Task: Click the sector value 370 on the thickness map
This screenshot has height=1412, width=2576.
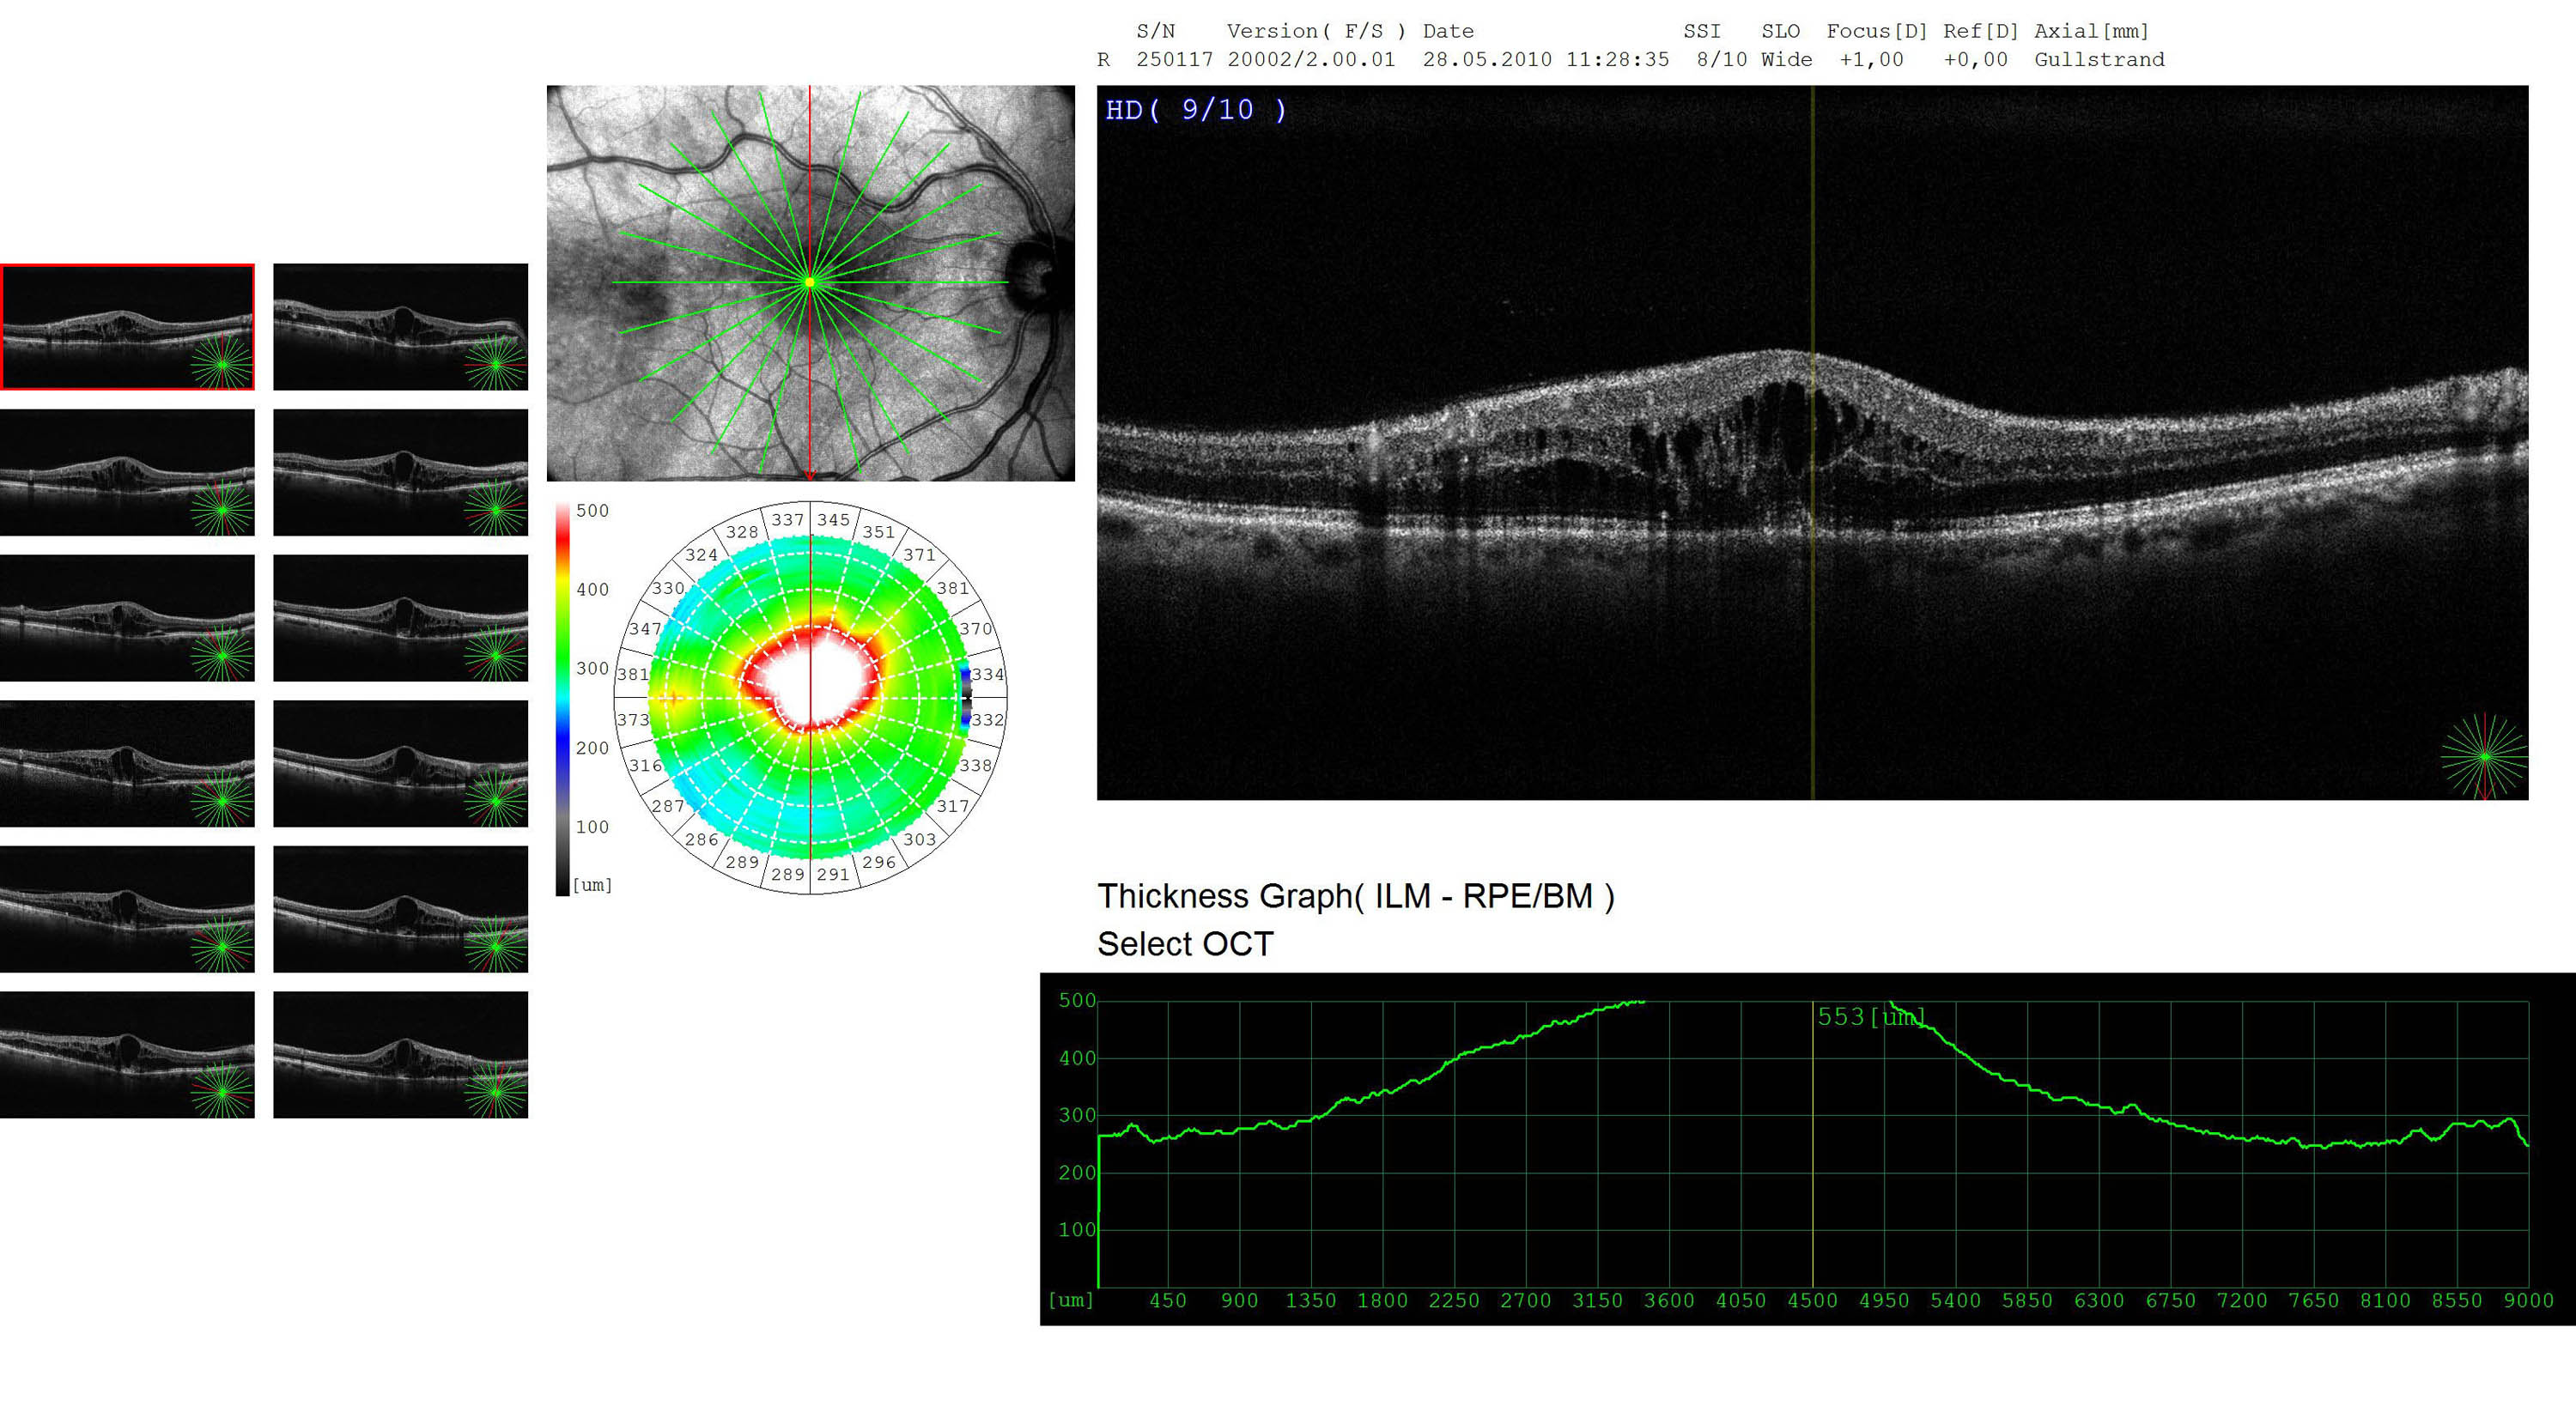Action: pyautogui.click(x=976, y=628)
